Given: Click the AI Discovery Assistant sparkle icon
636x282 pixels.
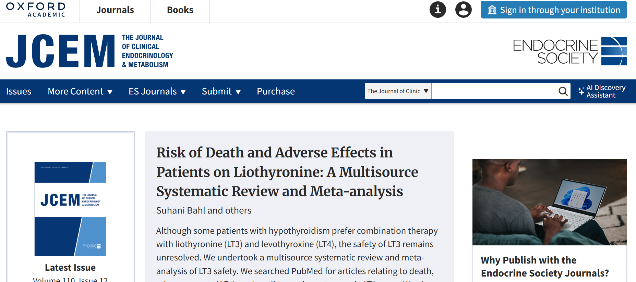Looking at the screenshot, I should tap(581, 91).
